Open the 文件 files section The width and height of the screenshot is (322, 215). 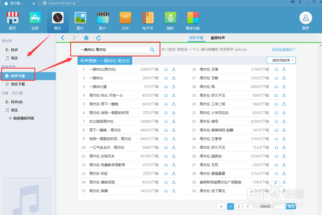pos(125,21)
